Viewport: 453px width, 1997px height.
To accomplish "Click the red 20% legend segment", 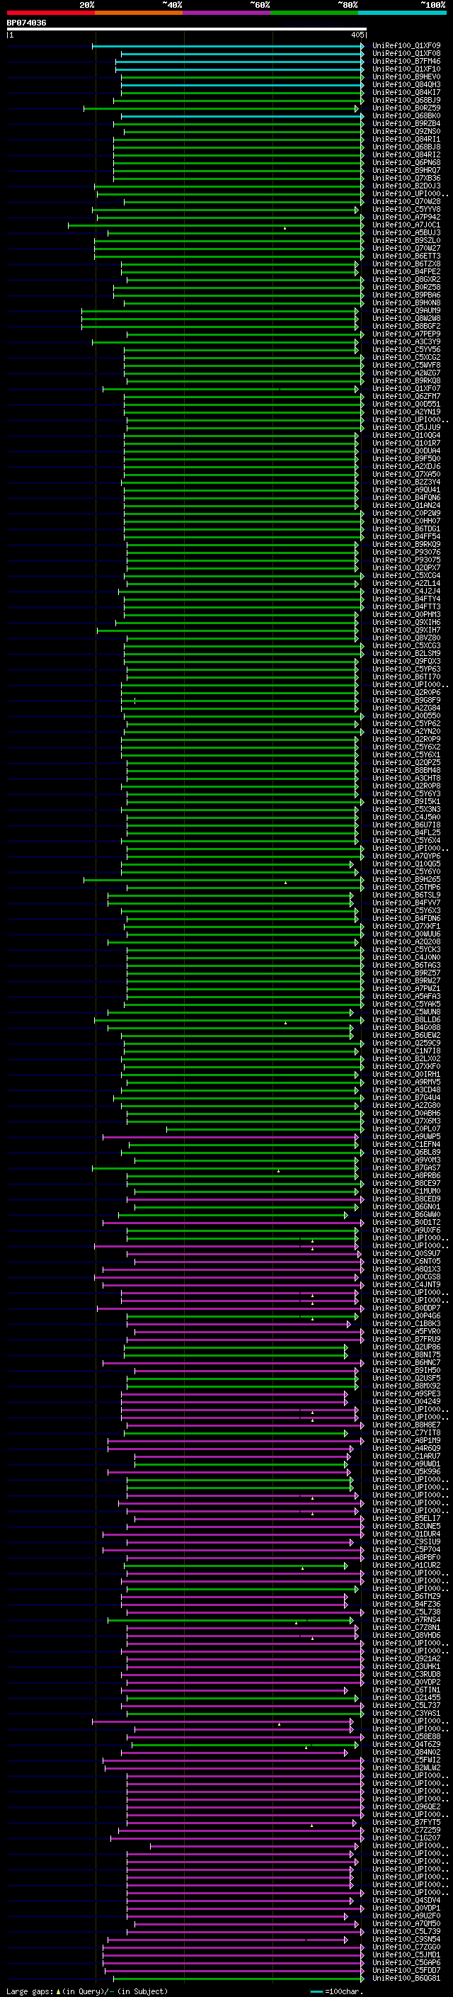I will click(50, 13).
